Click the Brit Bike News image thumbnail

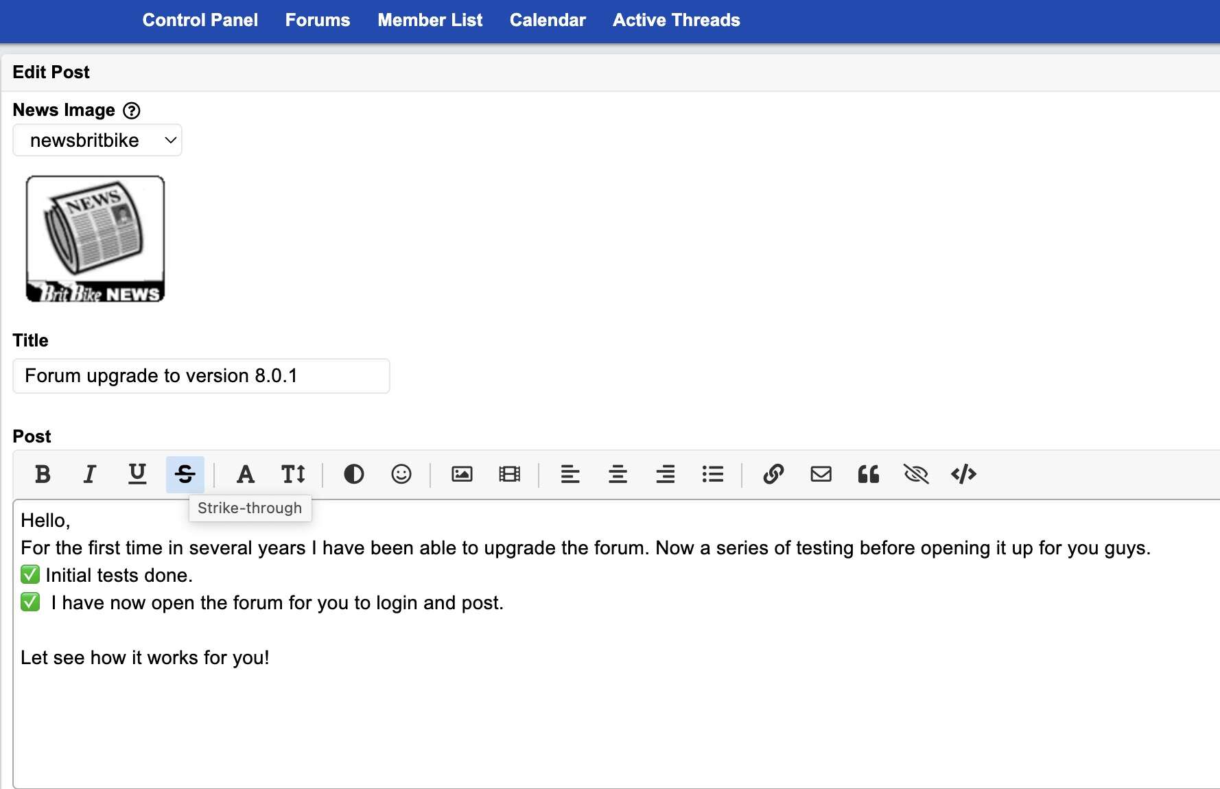(95, 239)
